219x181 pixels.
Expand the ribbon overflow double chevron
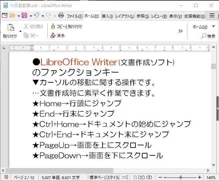pos(181,31)
